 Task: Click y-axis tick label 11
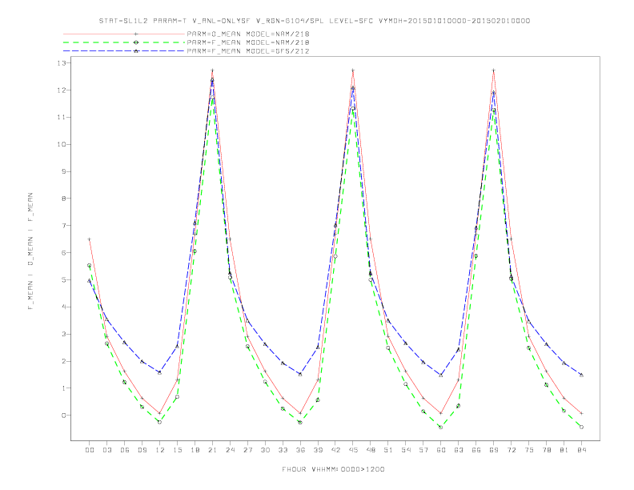pos(62,117)
